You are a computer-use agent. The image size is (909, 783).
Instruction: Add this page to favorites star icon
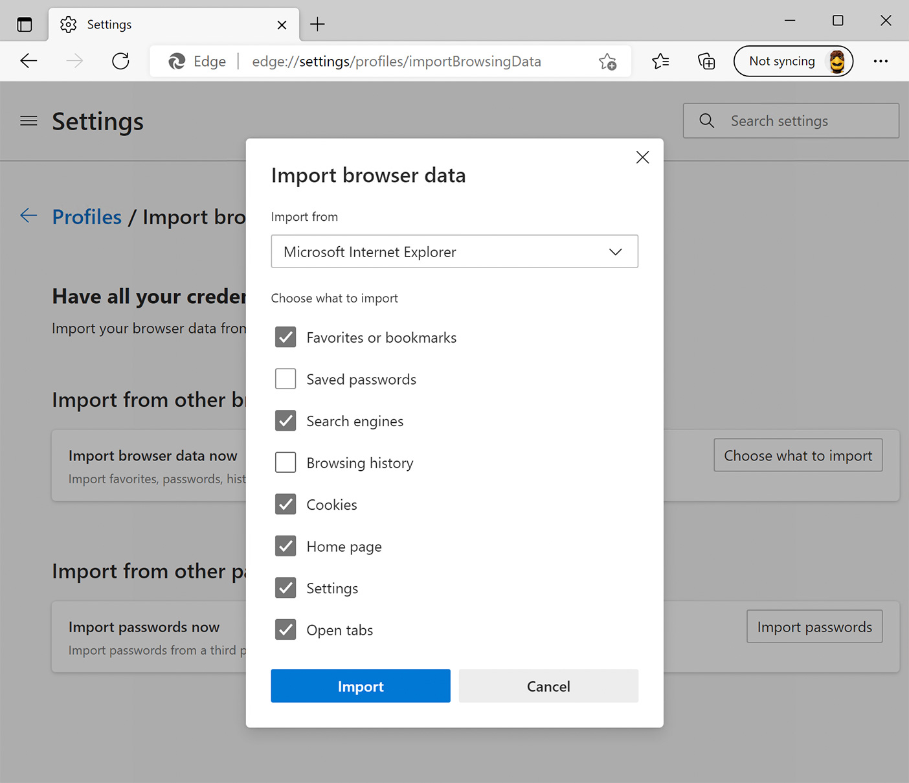click(607, 62)
